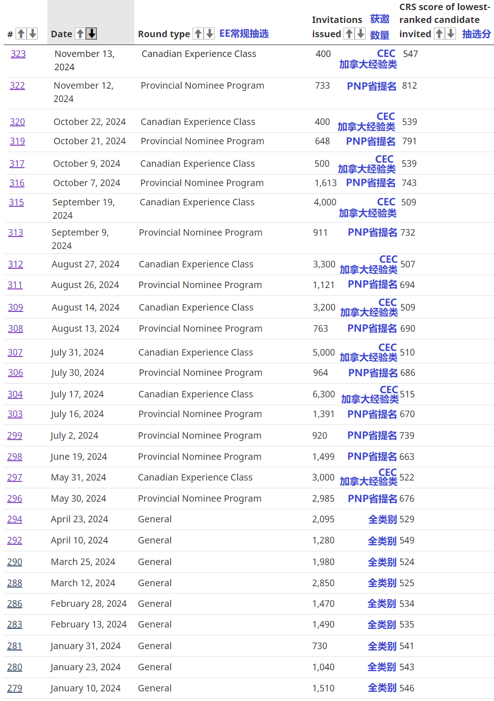Open draw round 316 link
The height and width of the screenshot is (701, 494).
pyautogui.click(x=17, y=183)
